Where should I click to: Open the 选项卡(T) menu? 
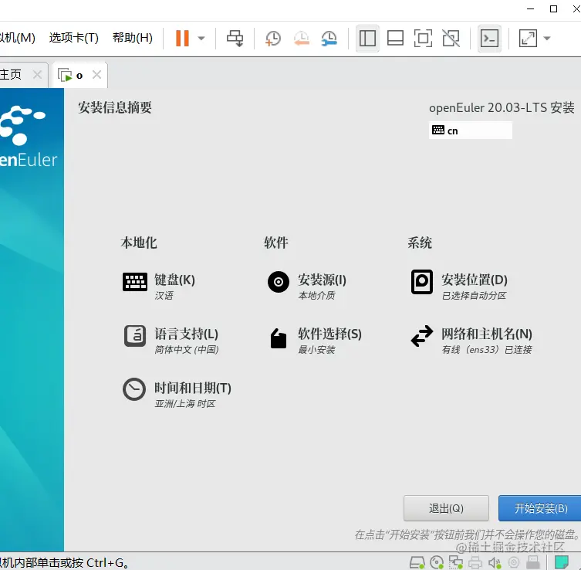tap(74, 38)
